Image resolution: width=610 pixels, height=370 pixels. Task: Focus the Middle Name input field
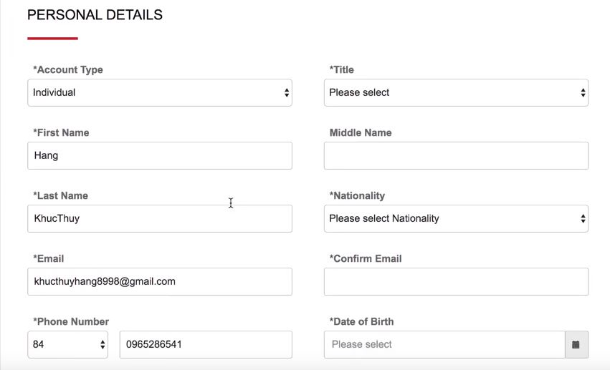tap(456, 156)
